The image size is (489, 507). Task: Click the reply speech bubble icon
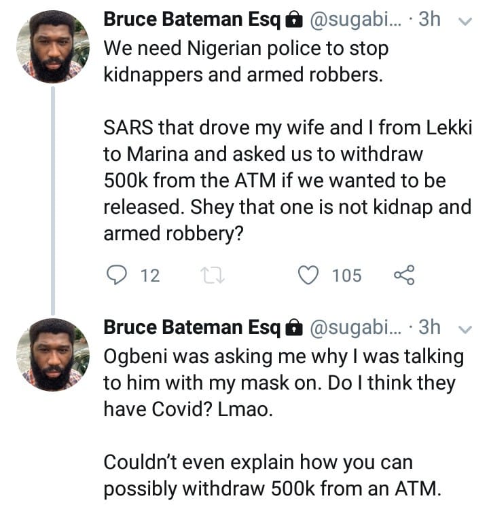[117, 276]
